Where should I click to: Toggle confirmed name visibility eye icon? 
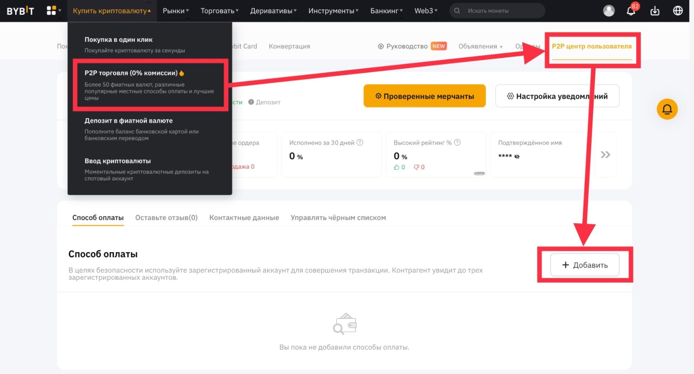click(x=517, y=156)
